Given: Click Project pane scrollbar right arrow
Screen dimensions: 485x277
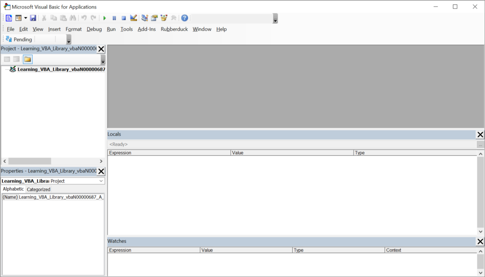Looking at the screenshot, I should coord(101,161).
